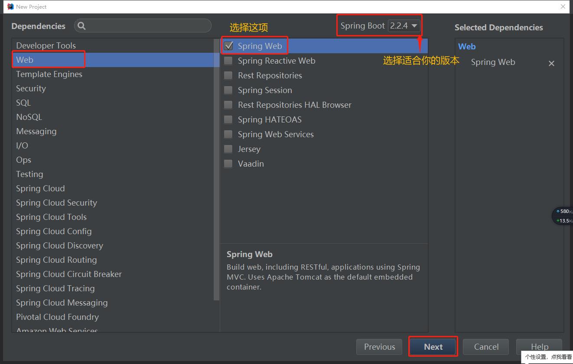Cancel the New Project wizard
The height and width of the screenshot is (364, 573).
486,347
